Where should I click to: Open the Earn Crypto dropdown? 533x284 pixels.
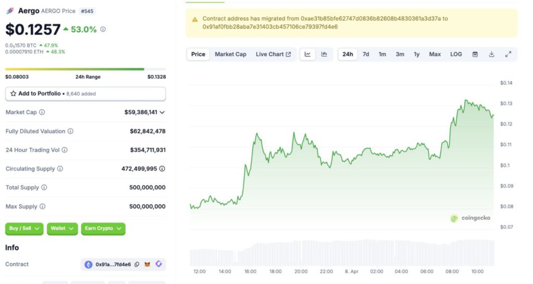coord(103,228)
